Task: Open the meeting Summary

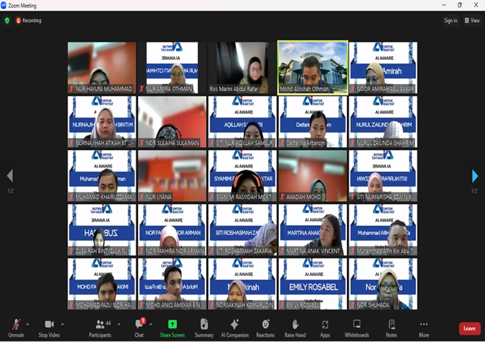Action: (204, 328)
